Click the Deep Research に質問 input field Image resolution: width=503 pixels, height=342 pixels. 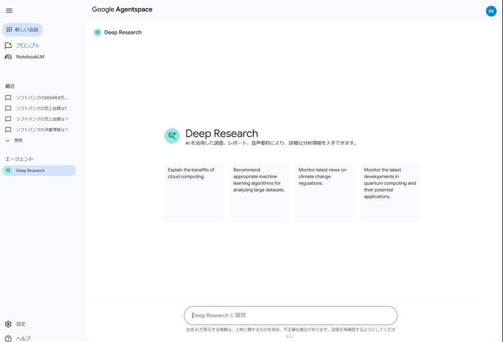pos(291,315)
